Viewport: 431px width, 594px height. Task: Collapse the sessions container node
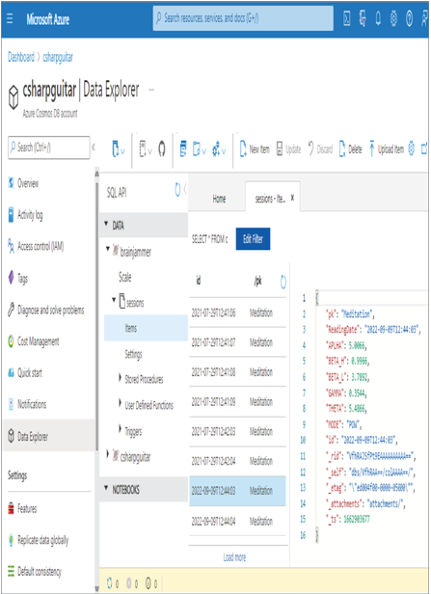coord(114,300)
